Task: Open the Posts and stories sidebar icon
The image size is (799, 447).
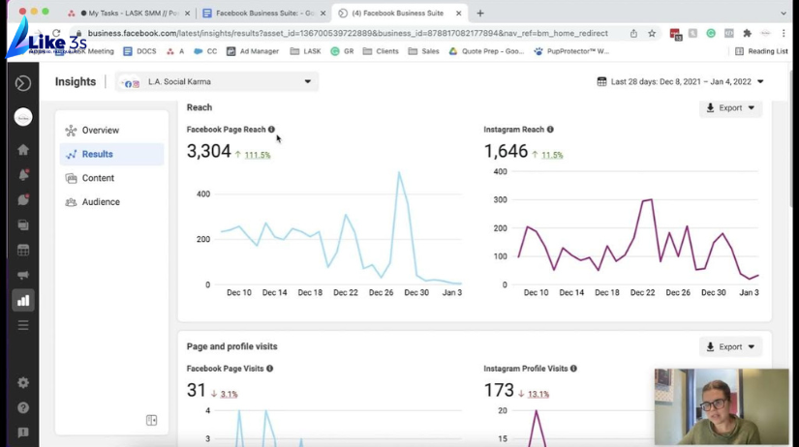Action: click(23, 224)
